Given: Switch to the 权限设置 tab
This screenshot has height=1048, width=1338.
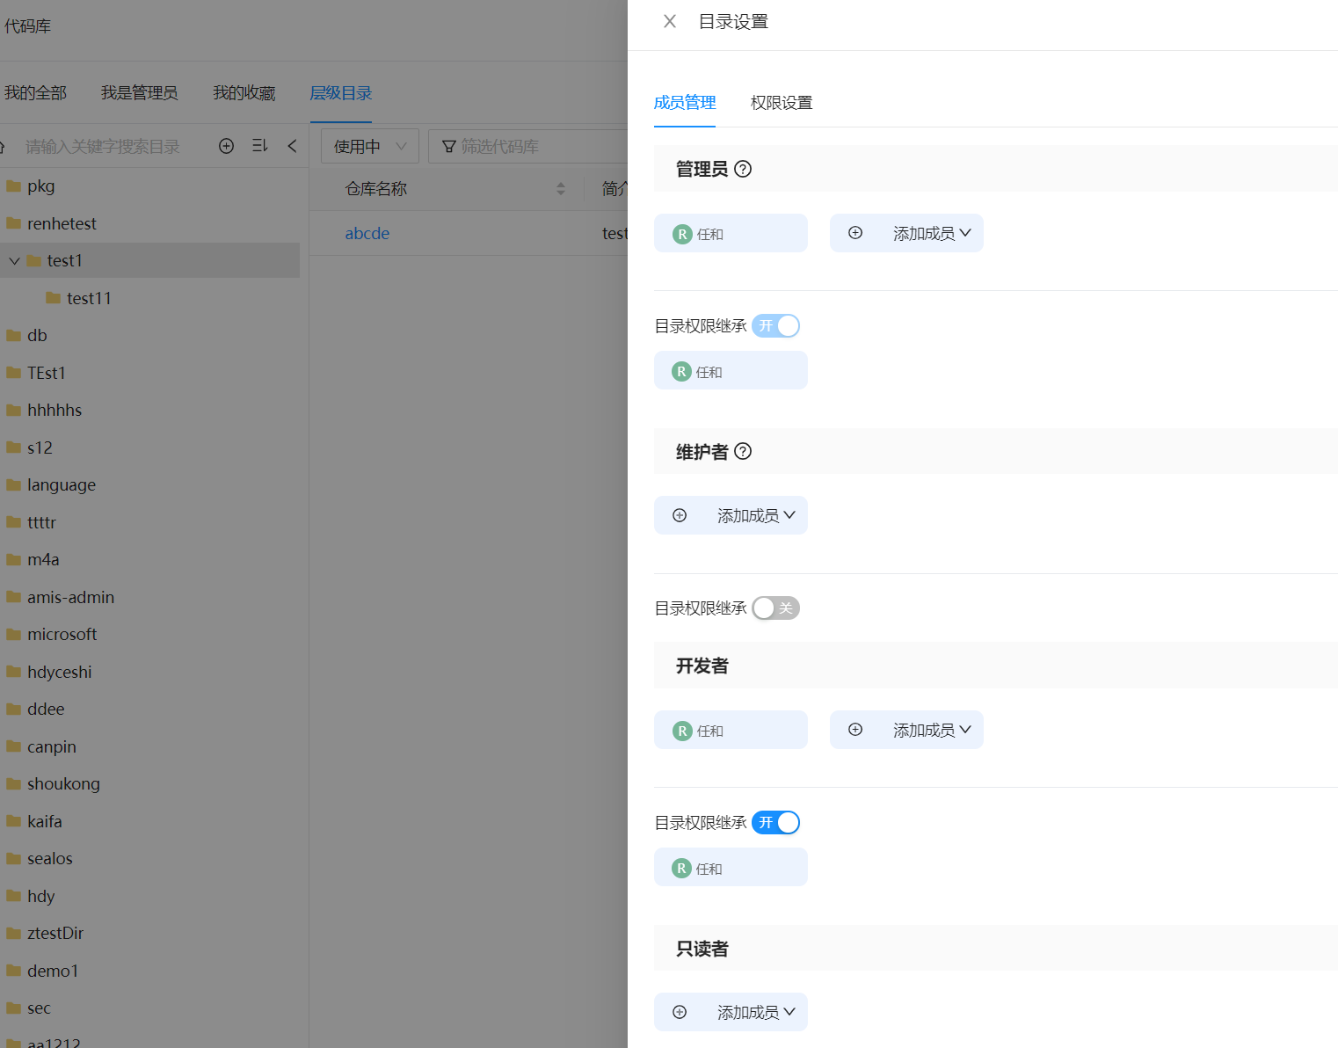Looking at the screenshot, I should pyautogui.click(x=782, y=102).
